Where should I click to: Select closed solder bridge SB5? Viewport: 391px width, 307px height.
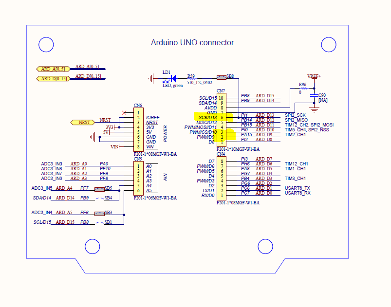99,189
